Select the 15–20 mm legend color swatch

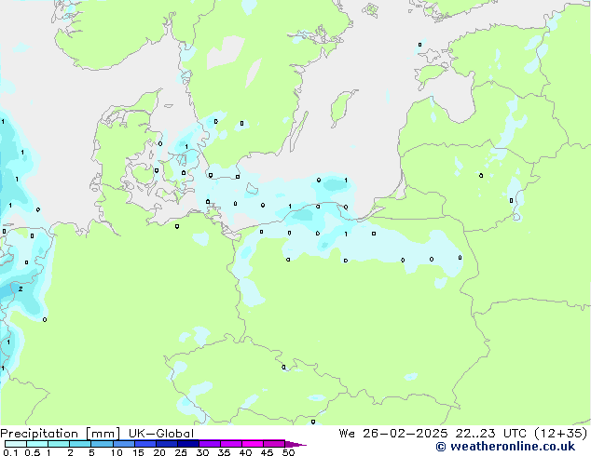pos(144,444)
